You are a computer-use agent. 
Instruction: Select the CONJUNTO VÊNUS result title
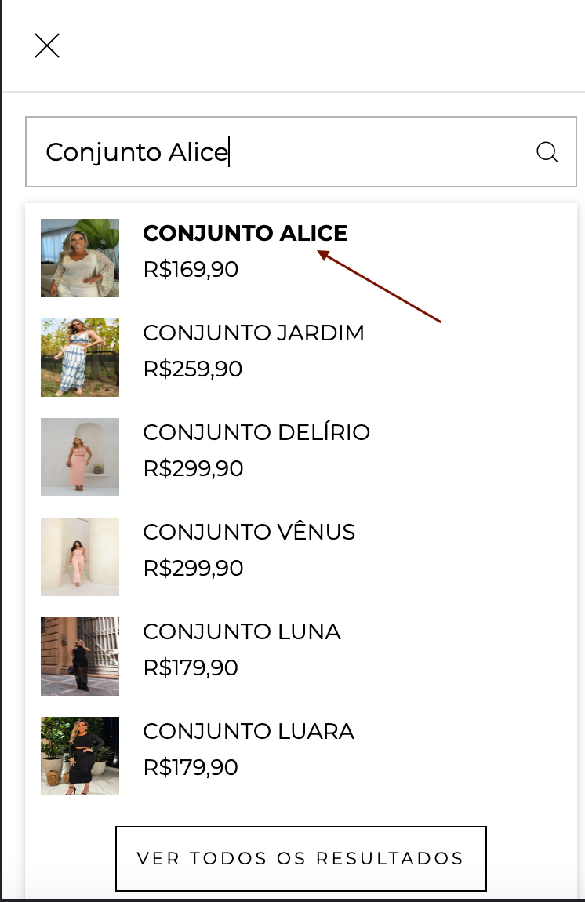(x=249, y=532)
